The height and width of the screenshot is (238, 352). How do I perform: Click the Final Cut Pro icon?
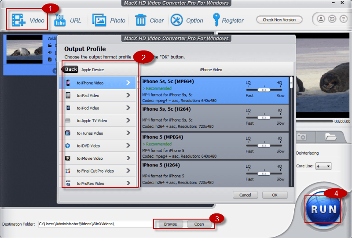[x=68, y=171]
